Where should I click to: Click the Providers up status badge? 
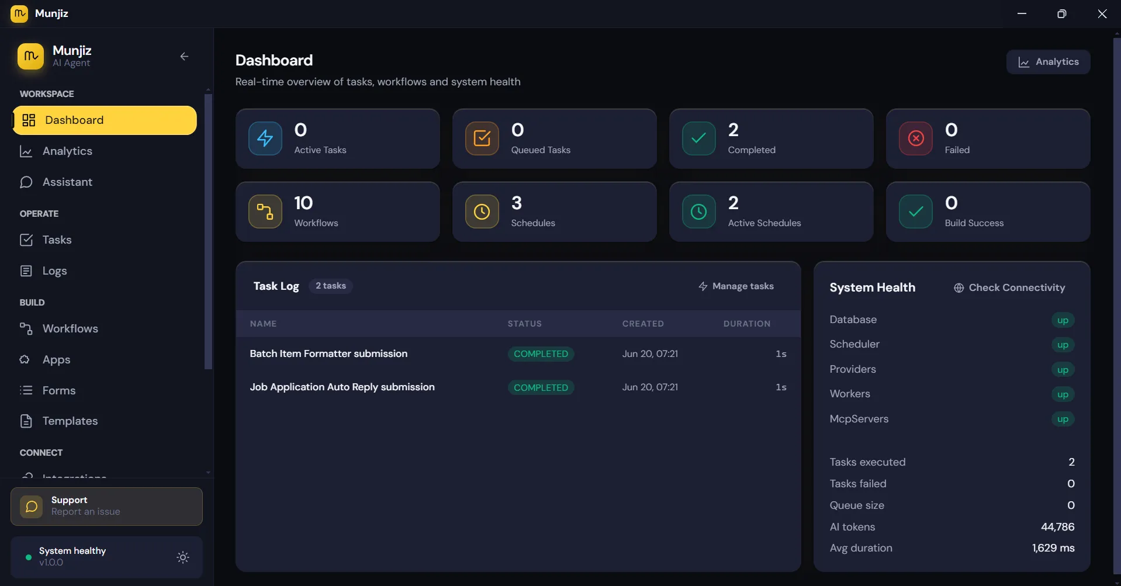1063,370
